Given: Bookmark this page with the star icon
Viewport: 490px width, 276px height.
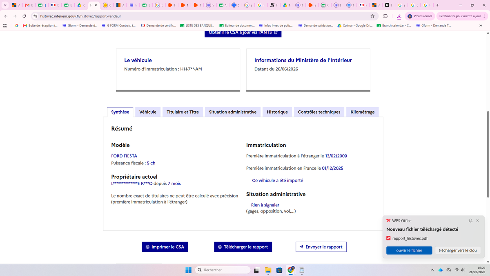Looking at the screenshot, I should (372, 16).
